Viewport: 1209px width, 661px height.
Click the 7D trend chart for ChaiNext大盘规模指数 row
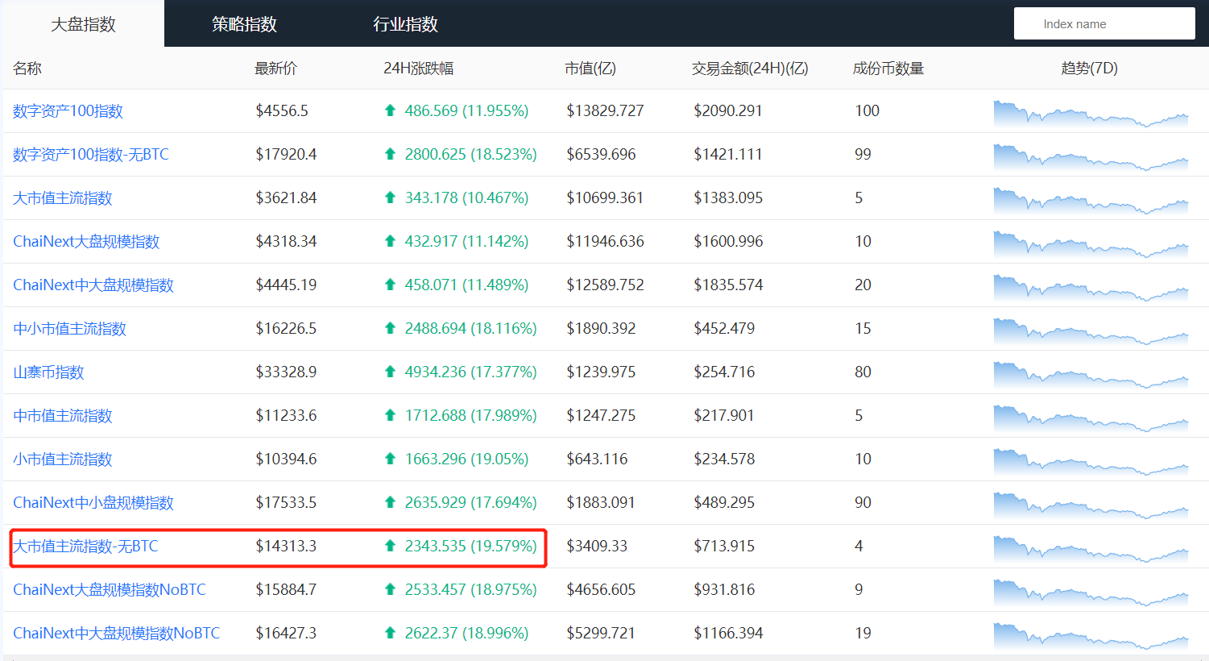[x=1091, y=244]
